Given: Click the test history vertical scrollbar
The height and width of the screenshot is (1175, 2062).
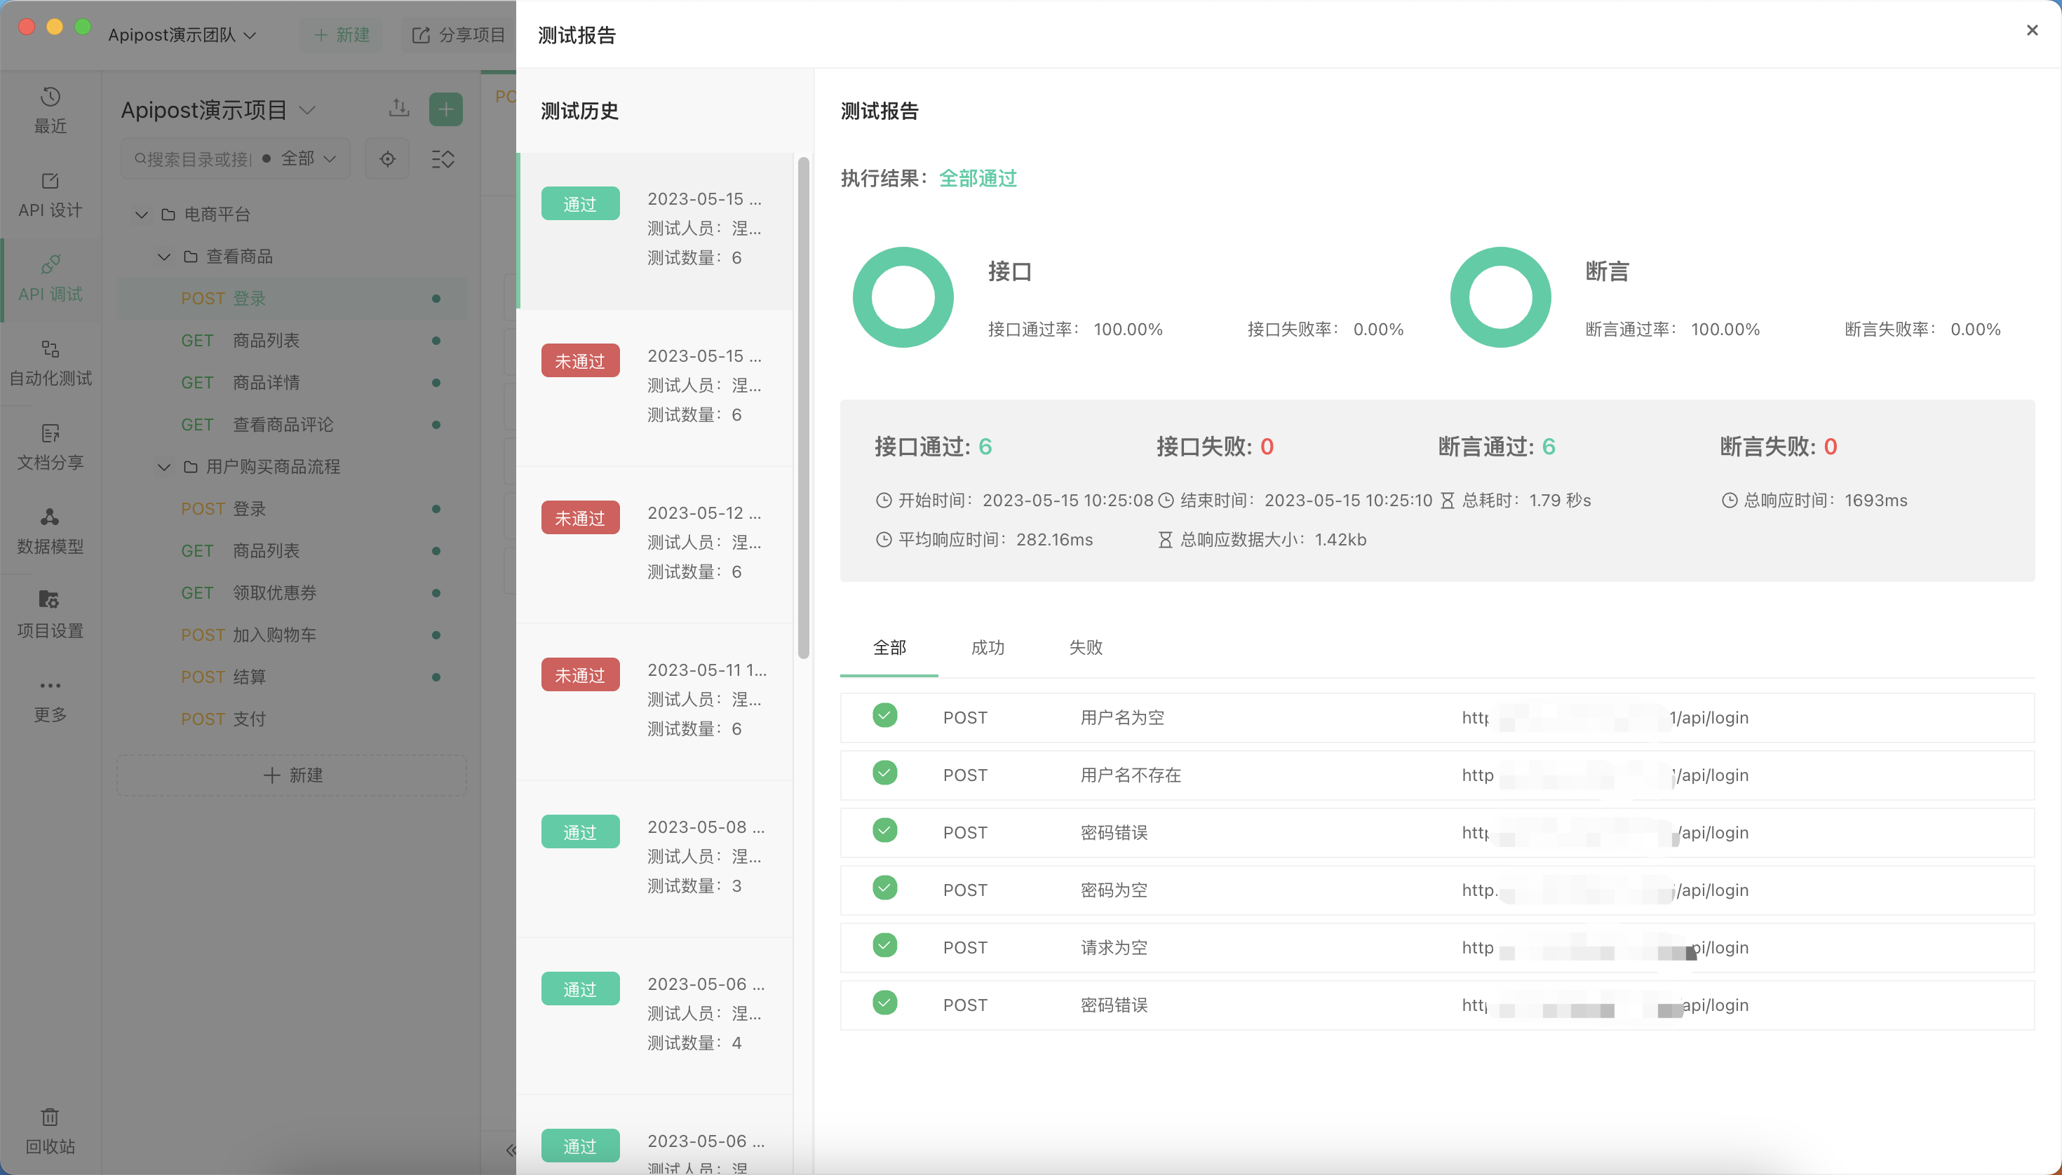Looking at the screenshot, I should [x=803, y=407].
